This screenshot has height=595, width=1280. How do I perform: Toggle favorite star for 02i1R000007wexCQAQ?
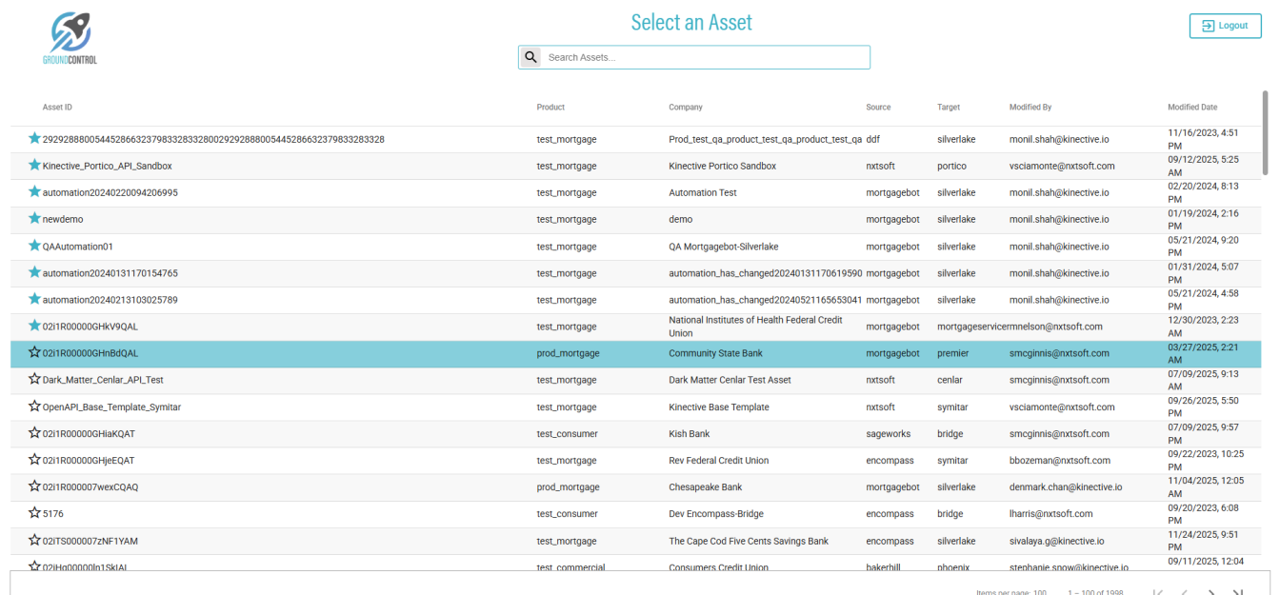pyautogui.click(x=34, y=486)
